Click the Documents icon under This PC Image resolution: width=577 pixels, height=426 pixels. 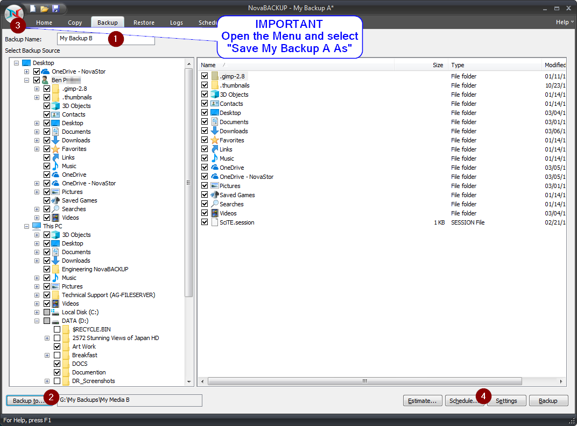click(55, 252)
